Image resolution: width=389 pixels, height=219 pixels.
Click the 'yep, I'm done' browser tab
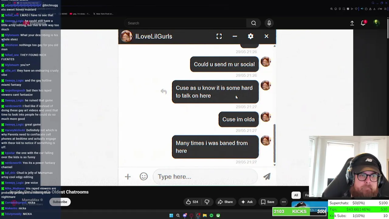click(x=80, y=14)
